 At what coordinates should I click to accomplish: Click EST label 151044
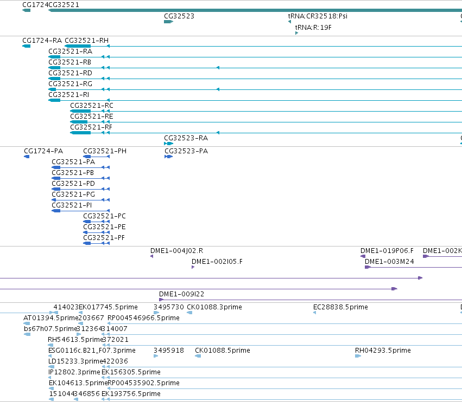point(62,394)
